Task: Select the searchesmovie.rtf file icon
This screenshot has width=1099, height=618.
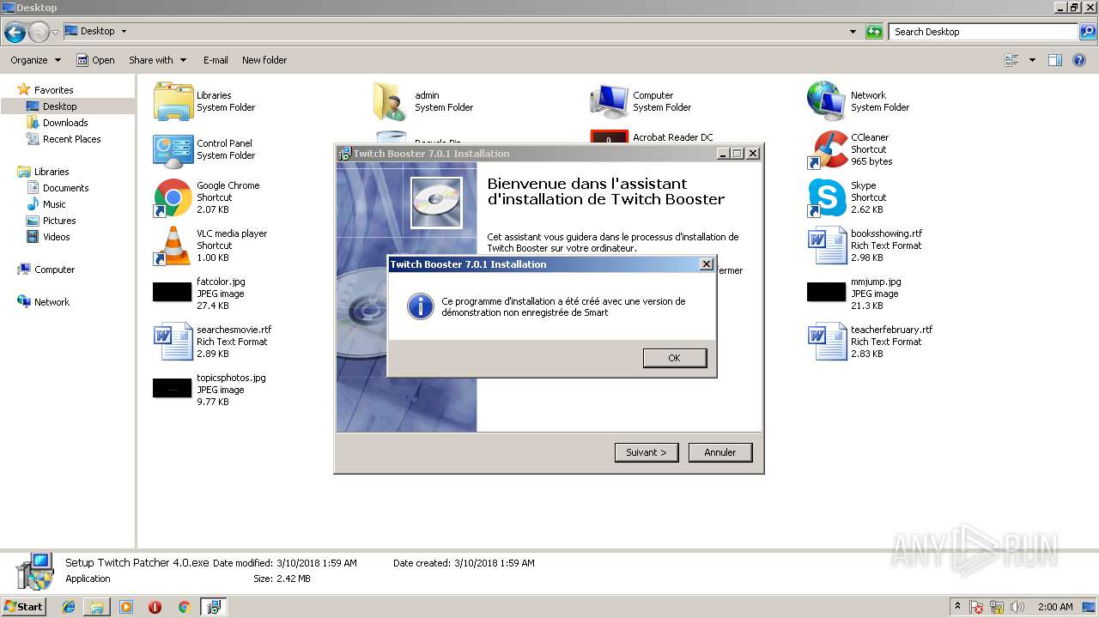Action: click(173, 342)
